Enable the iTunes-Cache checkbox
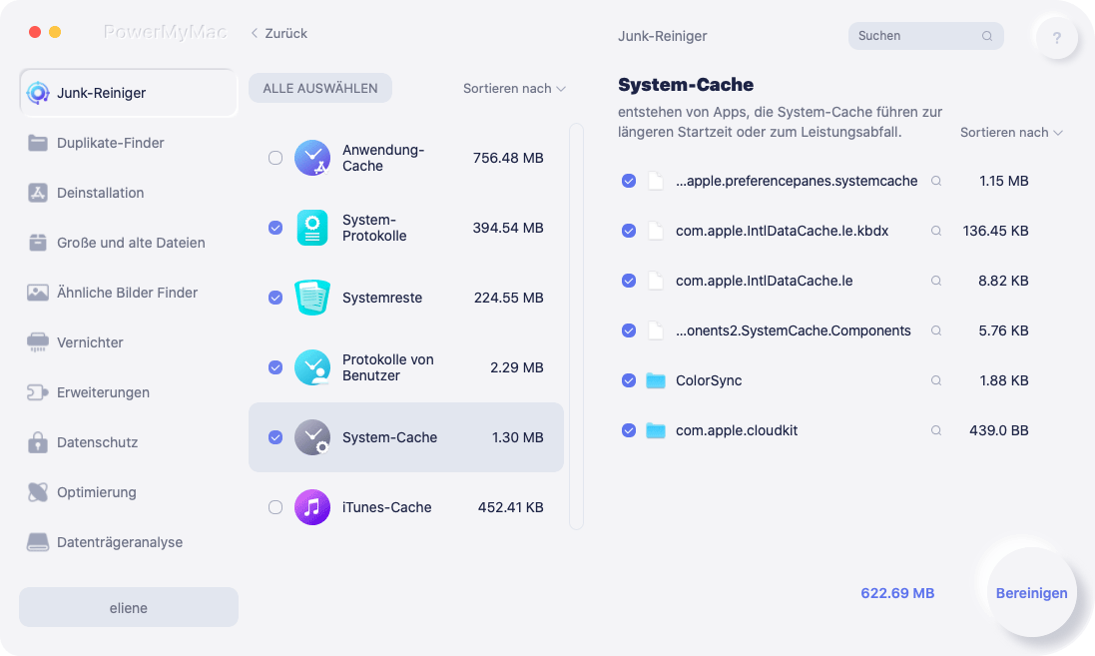The width and height of the screenshot is (1095, 656). coord(275,507)
